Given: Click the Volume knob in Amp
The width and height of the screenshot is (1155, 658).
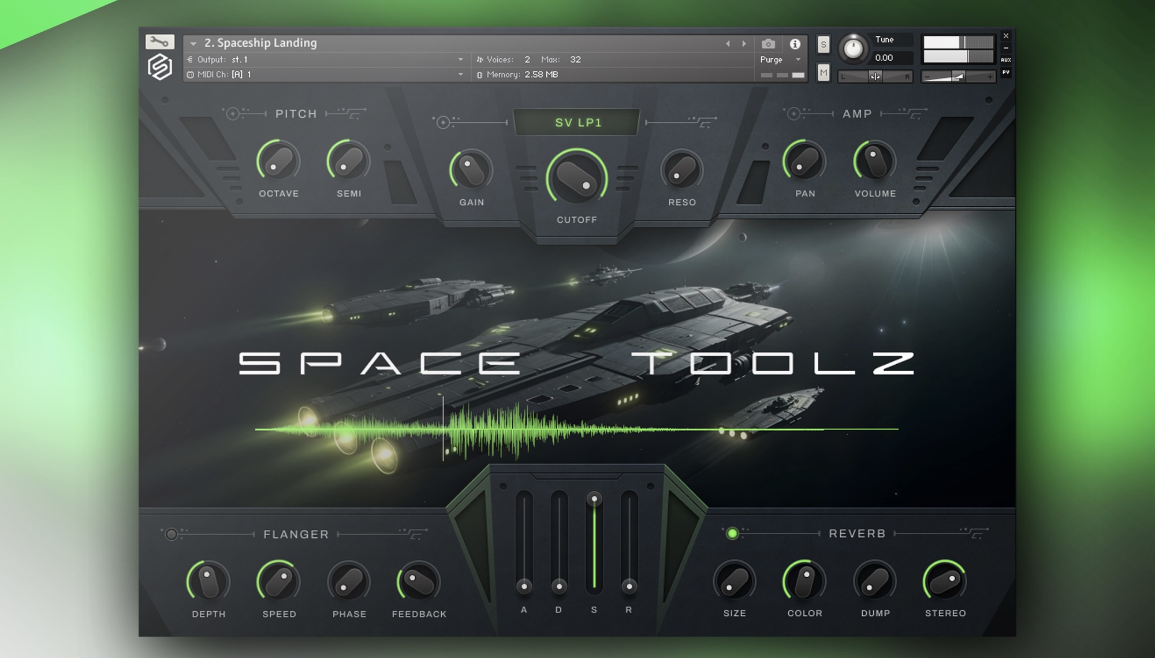Looking at the screenshot, I should (x=875, y=162).
